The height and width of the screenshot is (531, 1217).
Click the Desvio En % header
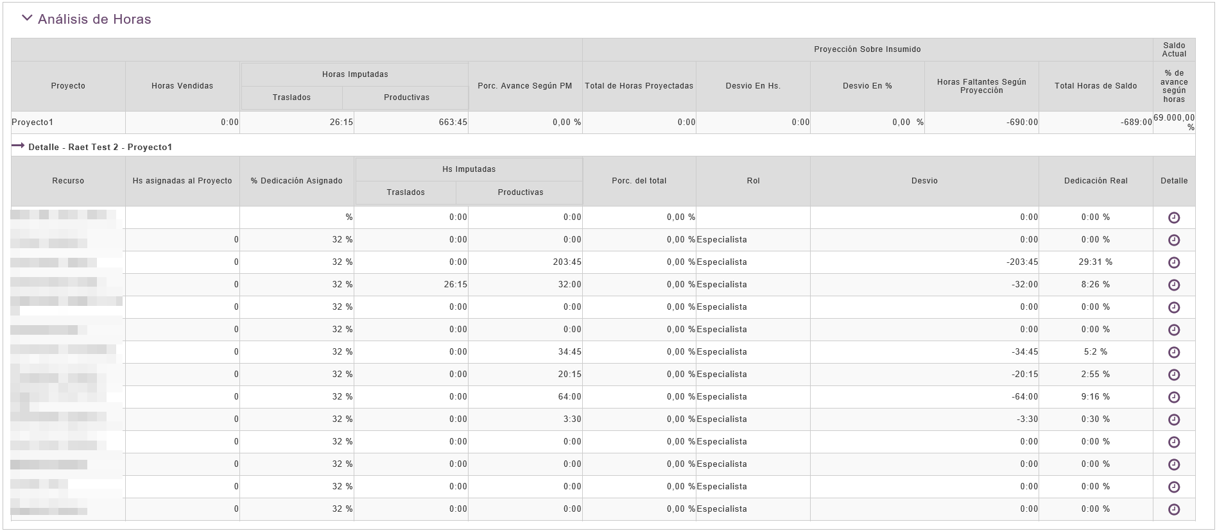click(x=867, y=86)
